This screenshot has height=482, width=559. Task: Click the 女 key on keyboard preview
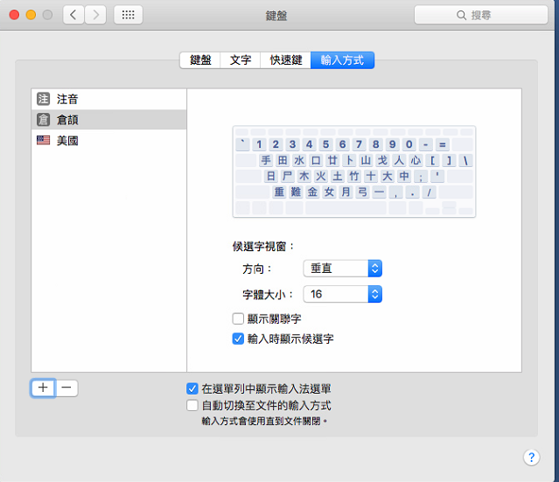pyautogui.click(x=329, y=192)
